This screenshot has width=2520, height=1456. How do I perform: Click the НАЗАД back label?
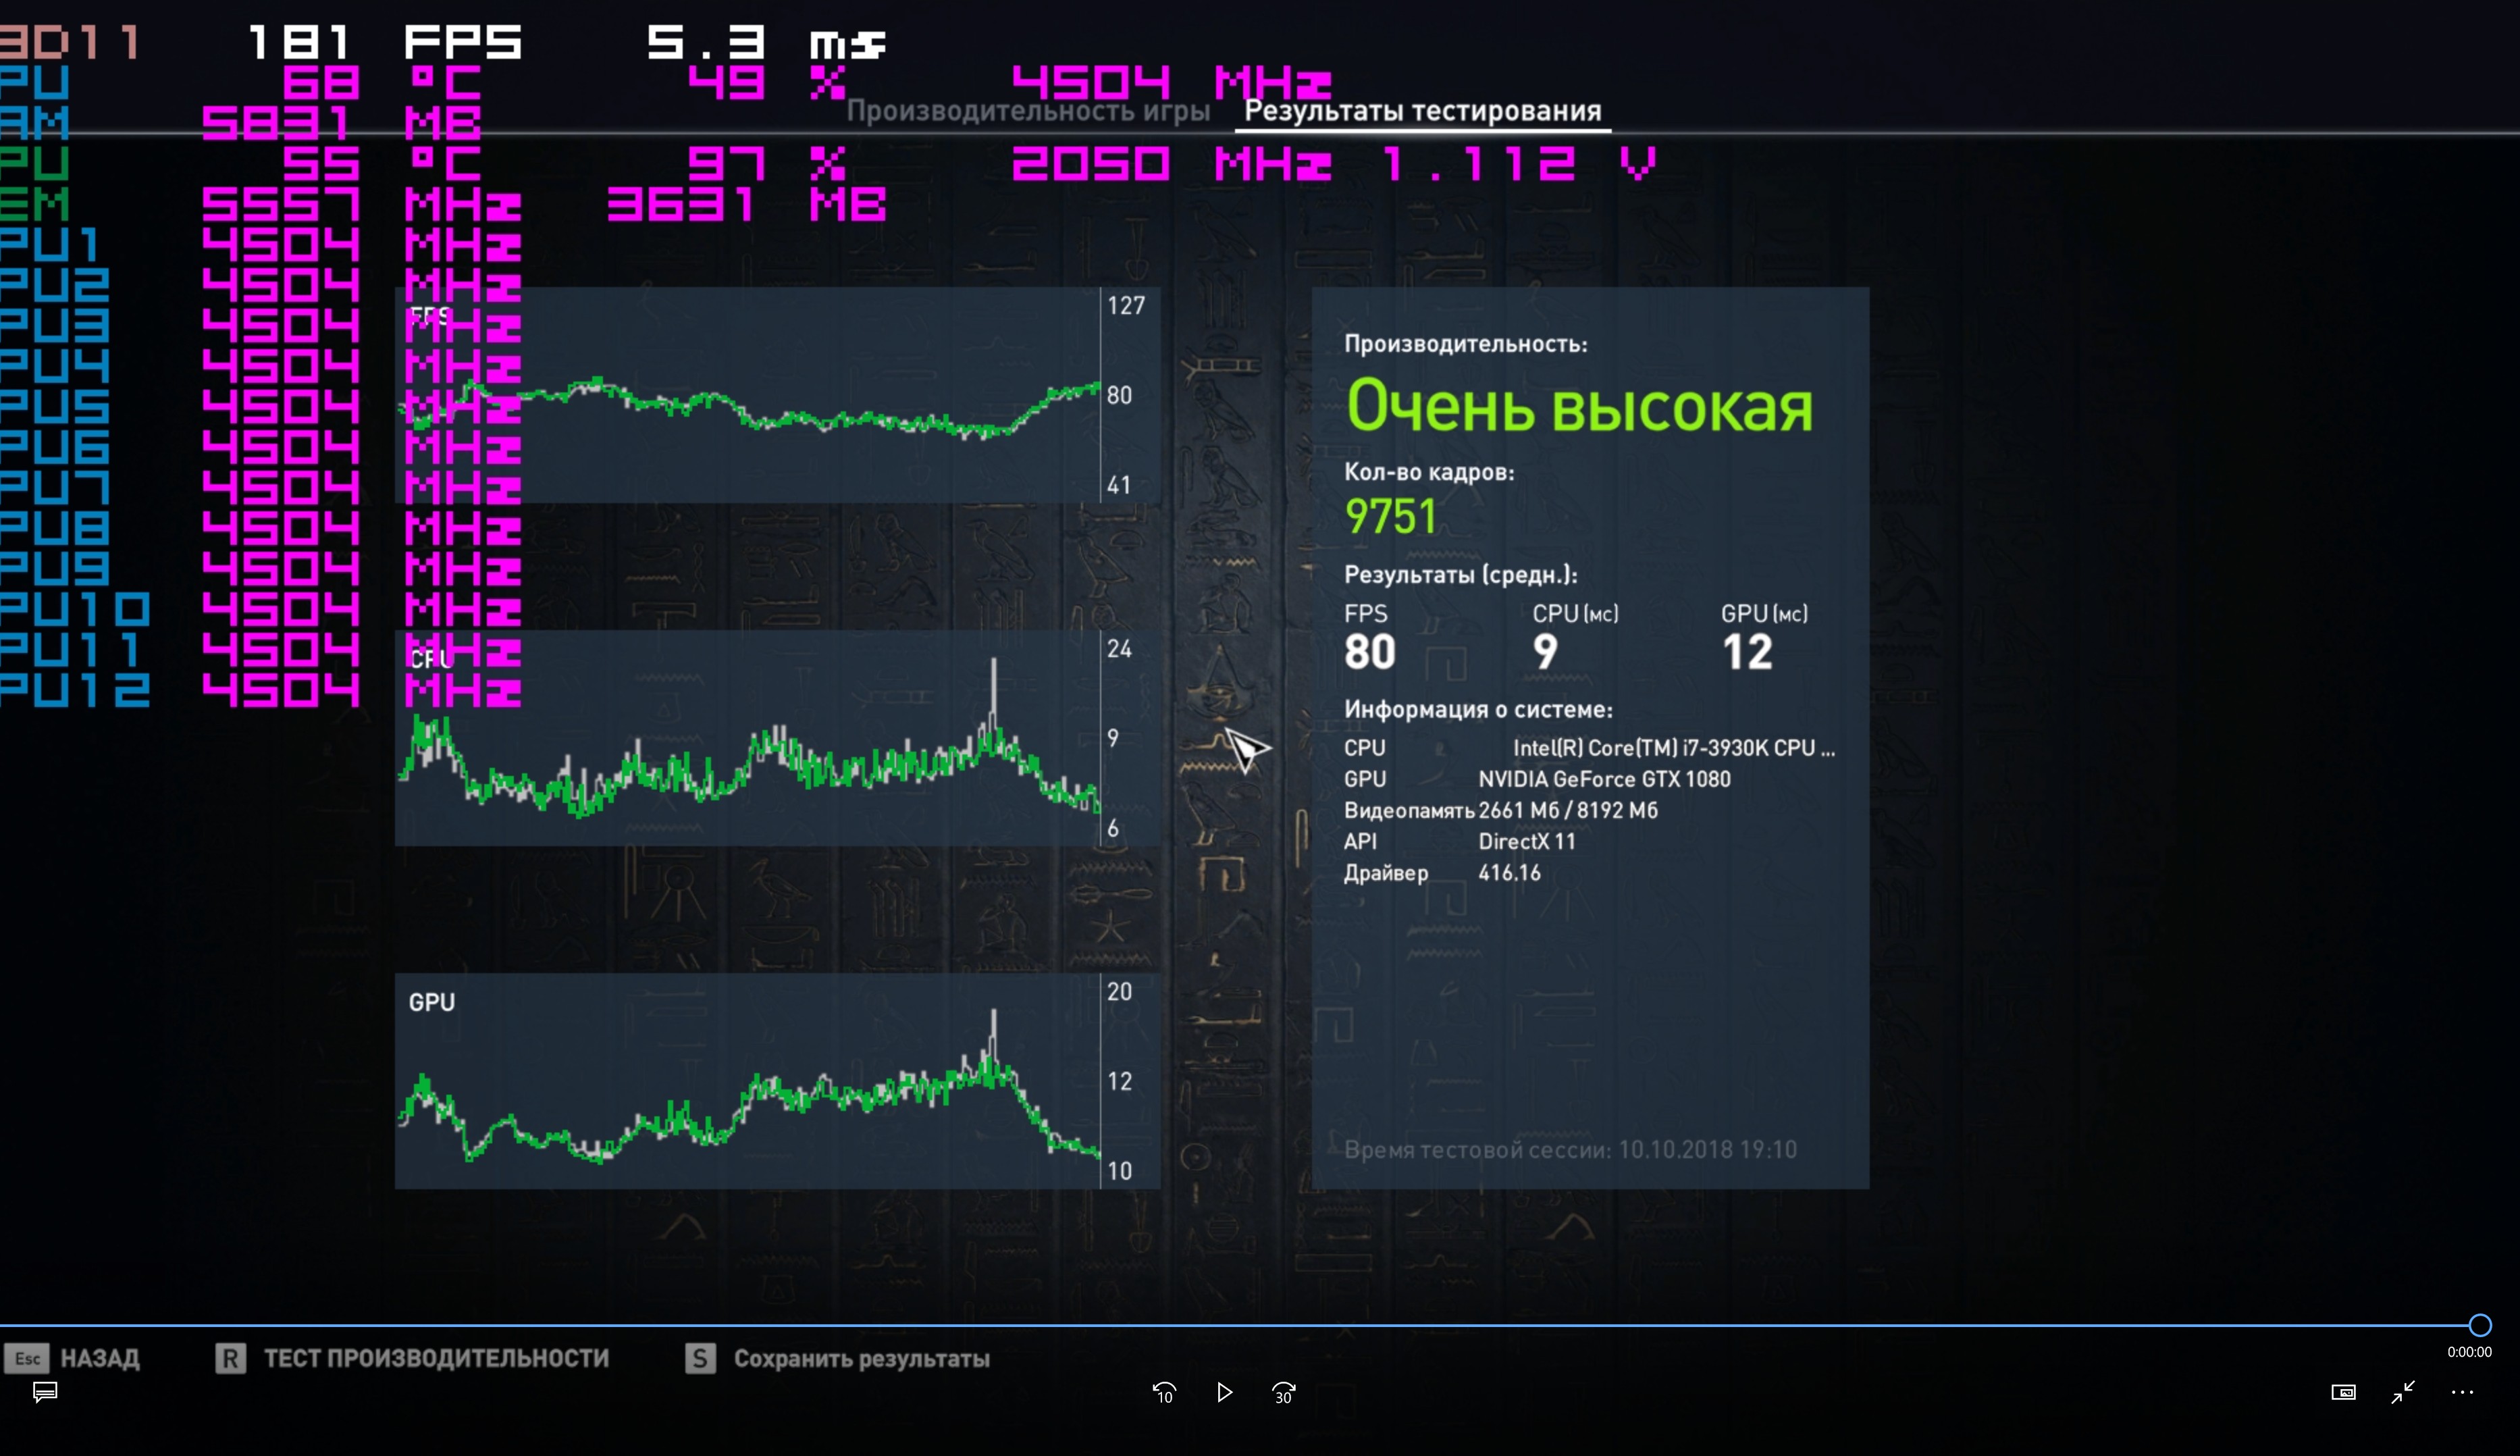pyautogui.click(x=100, y=1358)
